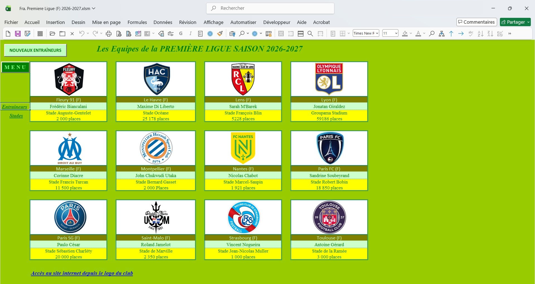The image size is (535, 284).
Task: Sort descending with the Z-A icon
Action: click(x=490, y=34)
